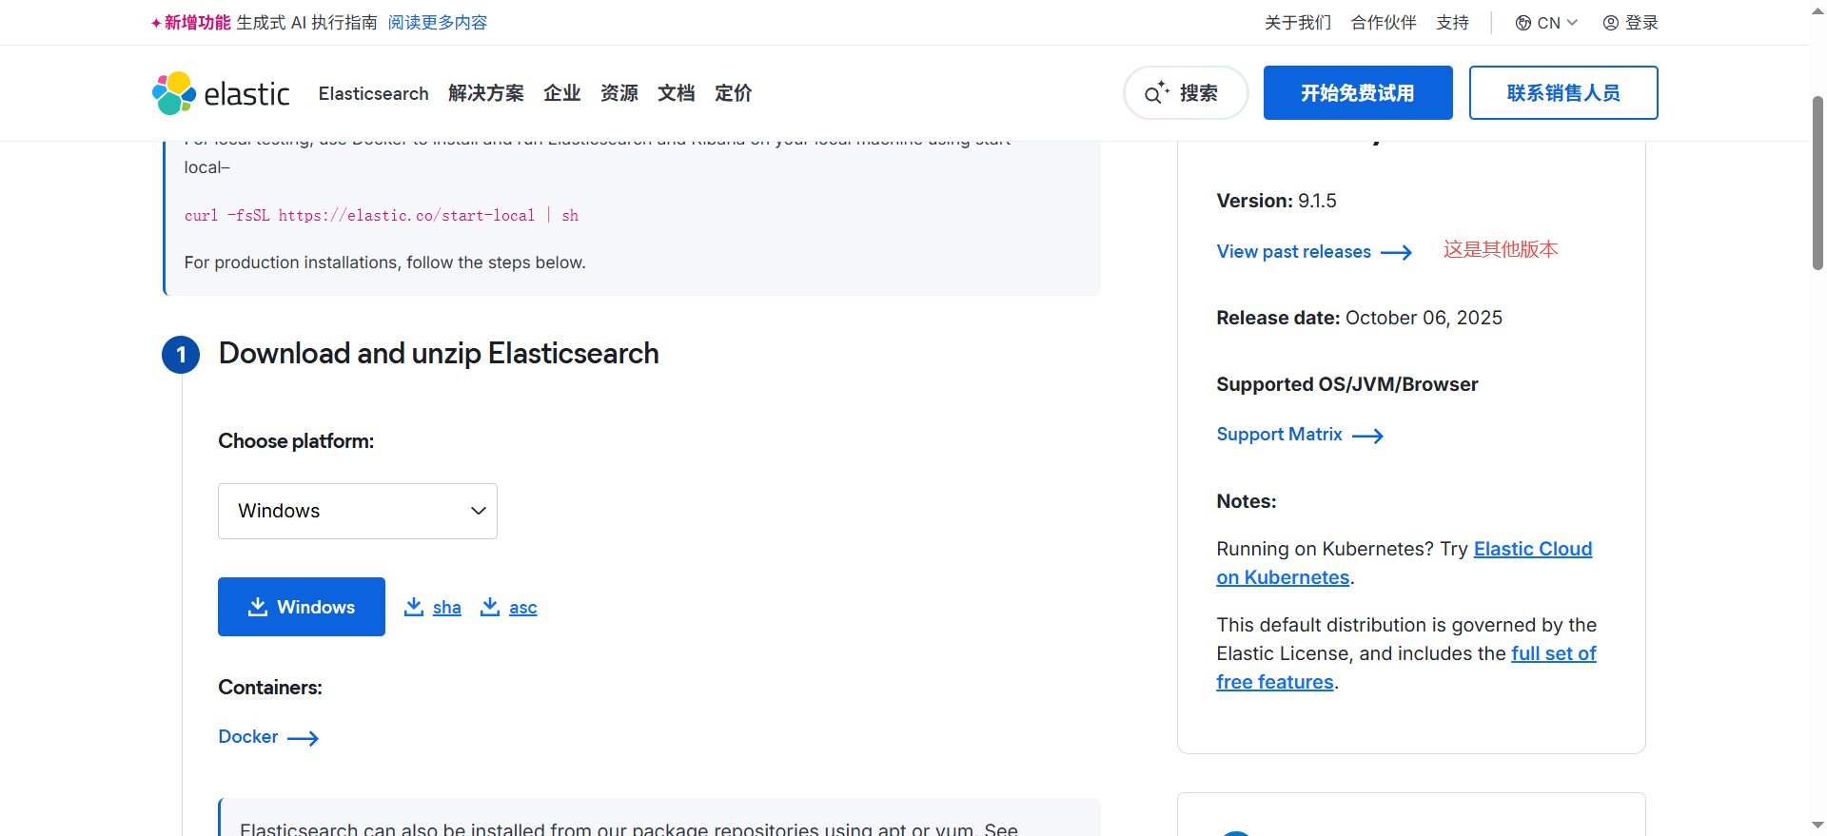Click the Elastic logo

221,93
